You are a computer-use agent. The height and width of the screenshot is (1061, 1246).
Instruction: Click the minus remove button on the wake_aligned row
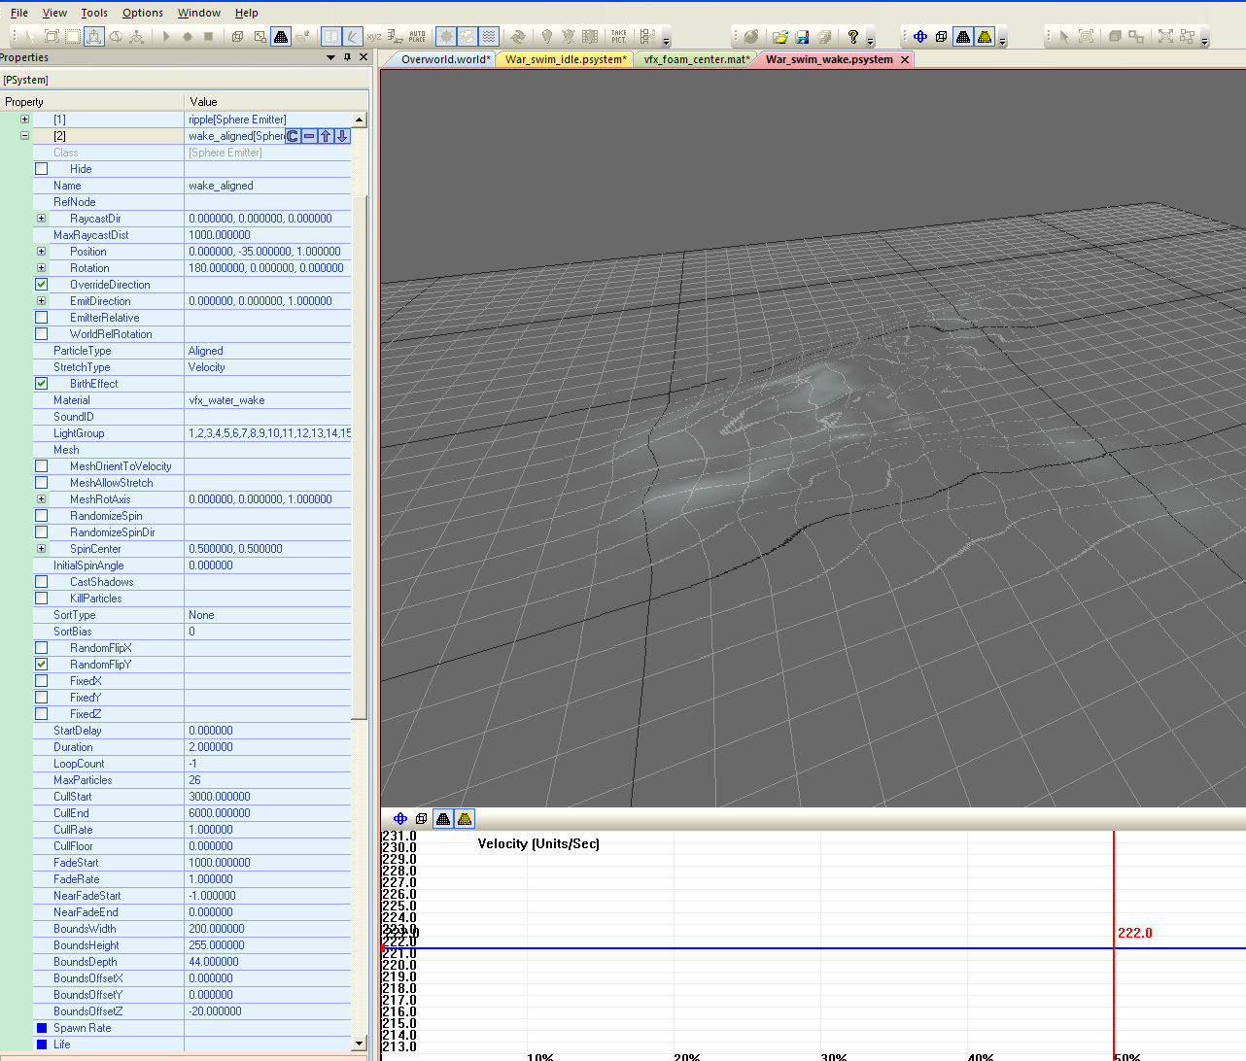point(309,136)
